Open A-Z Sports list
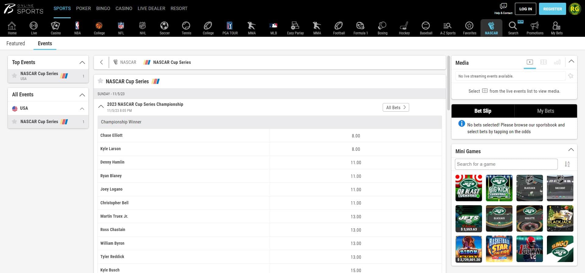 (x=448, y=28)
